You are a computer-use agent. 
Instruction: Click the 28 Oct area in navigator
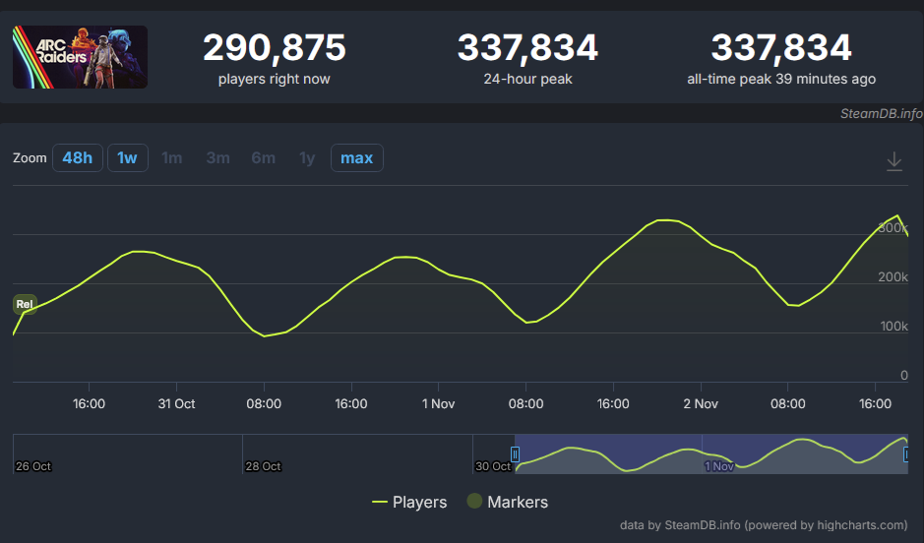[x=264, y=465]
